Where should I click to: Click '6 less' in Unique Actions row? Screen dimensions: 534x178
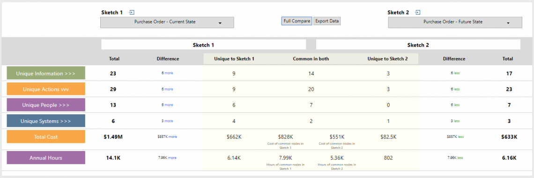[x=455, y=89]
